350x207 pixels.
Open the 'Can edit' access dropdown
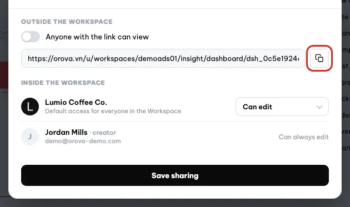pos(282,107)
